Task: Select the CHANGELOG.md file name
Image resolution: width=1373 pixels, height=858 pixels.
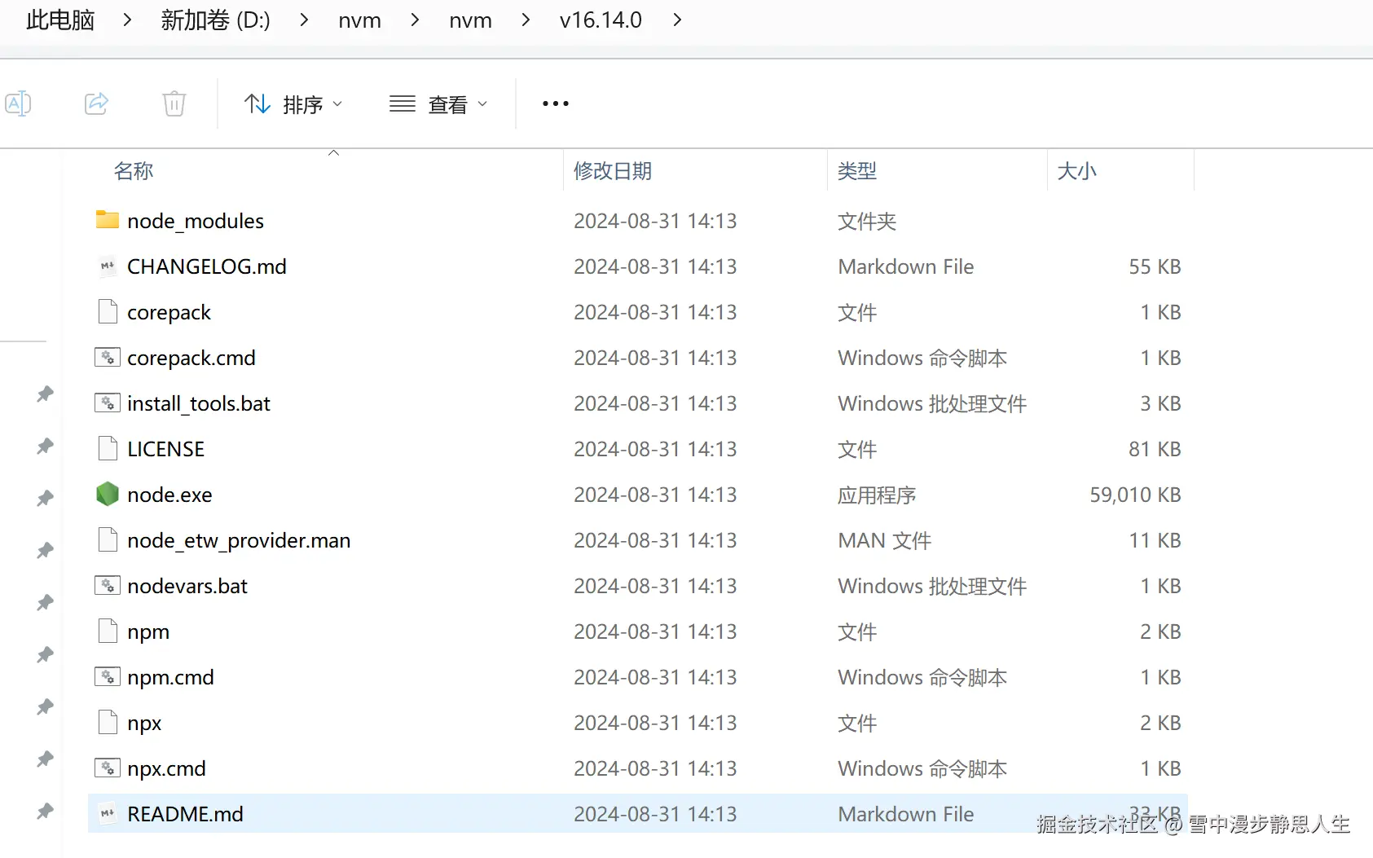Action: coord(207,266)
